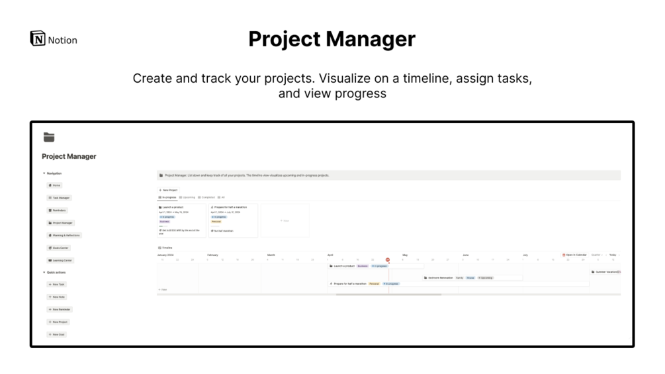665x374 pixels.
Task: Click the New Task quick action
Action: (x=56, y=285)
